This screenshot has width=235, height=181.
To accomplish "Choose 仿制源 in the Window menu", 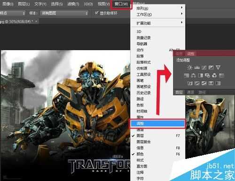I will 152,68.
